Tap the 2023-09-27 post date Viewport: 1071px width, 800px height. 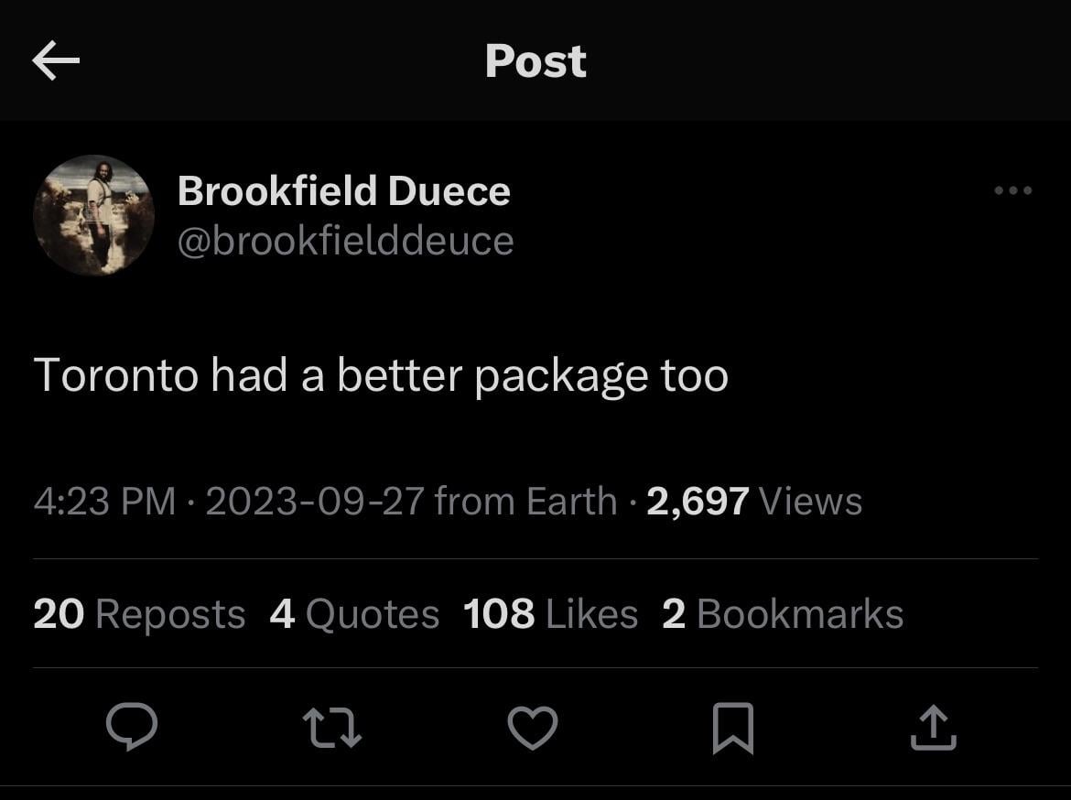click(314, 502)
